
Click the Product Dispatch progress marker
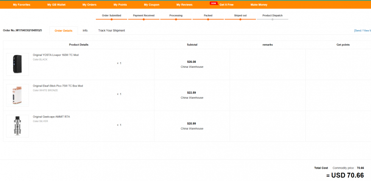click(272, 19)
